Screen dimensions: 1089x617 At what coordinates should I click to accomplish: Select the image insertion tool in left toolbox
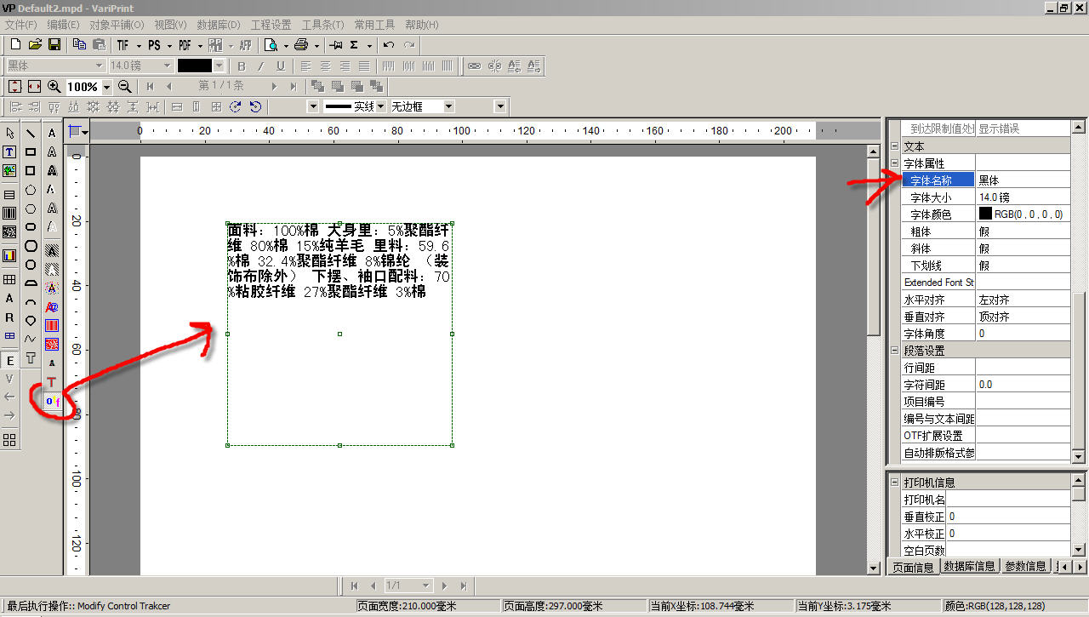click(9, 170)
